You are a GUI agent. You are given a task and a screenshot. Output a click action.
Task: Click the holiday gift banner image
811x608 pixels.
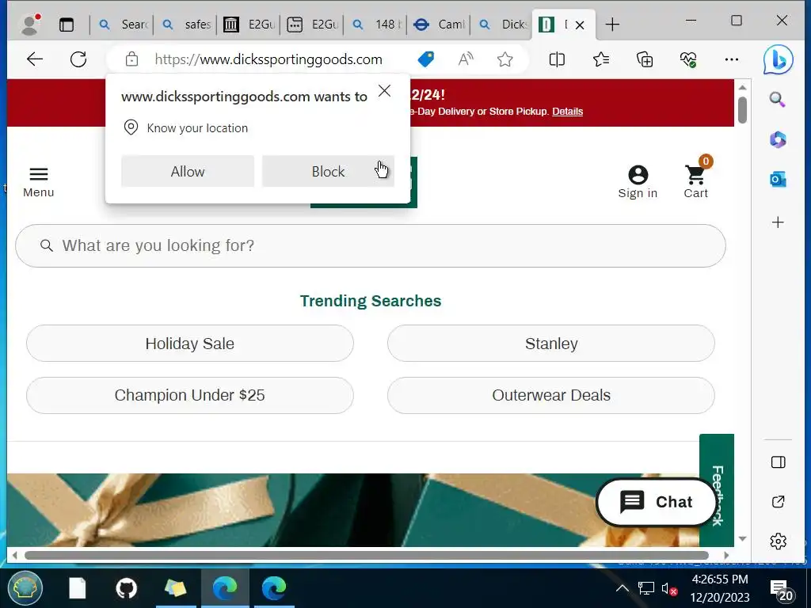(x=352, y=510)
